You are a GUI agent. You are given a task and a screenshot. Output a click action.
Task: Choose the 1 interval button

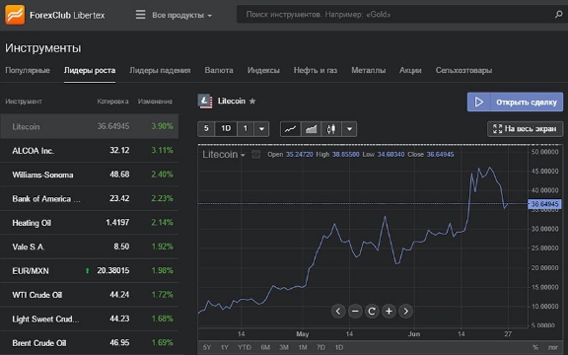[246, 128]
